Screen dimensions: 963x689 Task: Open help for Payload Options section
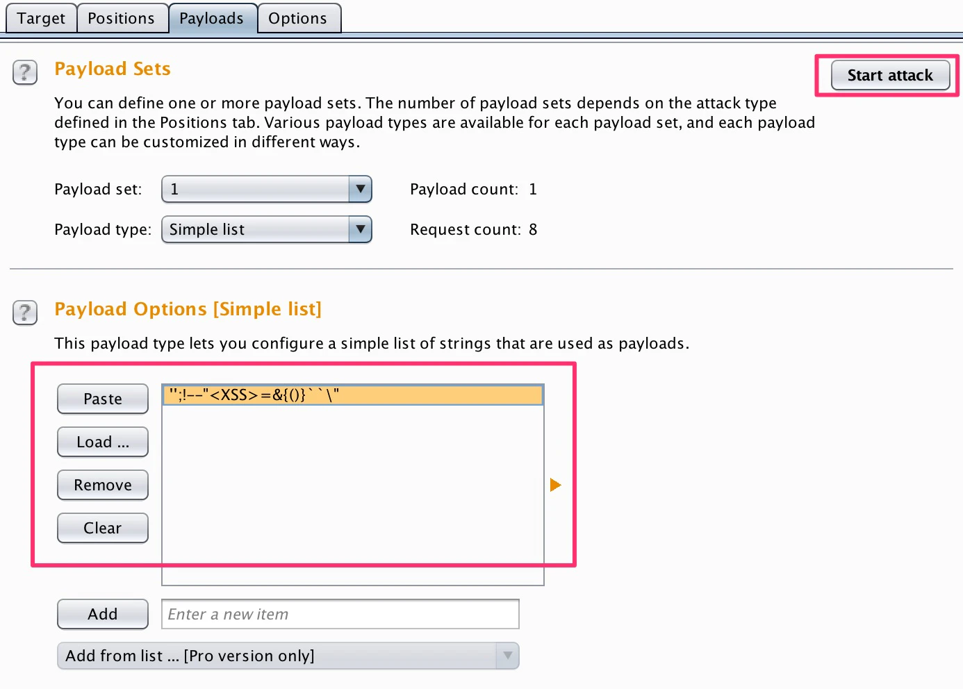click(24, 313)
